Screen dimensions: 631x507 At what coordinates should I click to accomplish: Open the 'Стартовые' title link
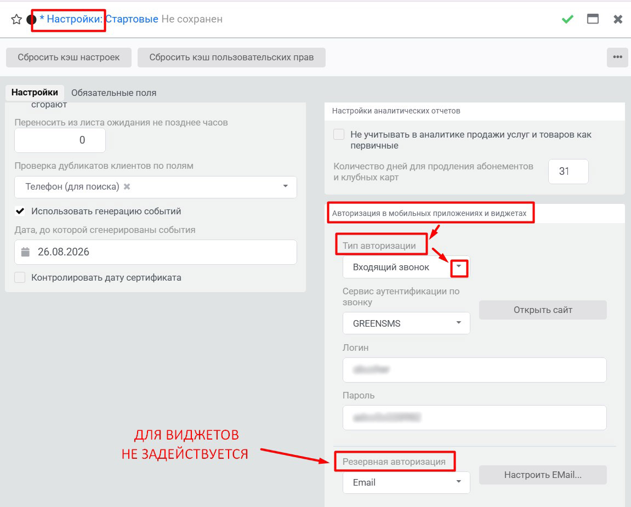point(132,19)
